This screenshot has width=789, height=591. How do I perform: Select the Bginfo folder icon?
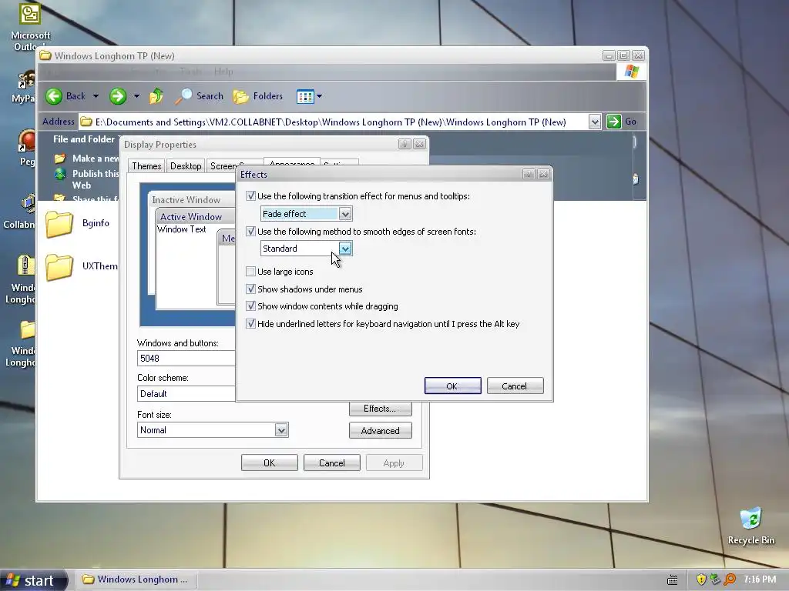point(59,224)
